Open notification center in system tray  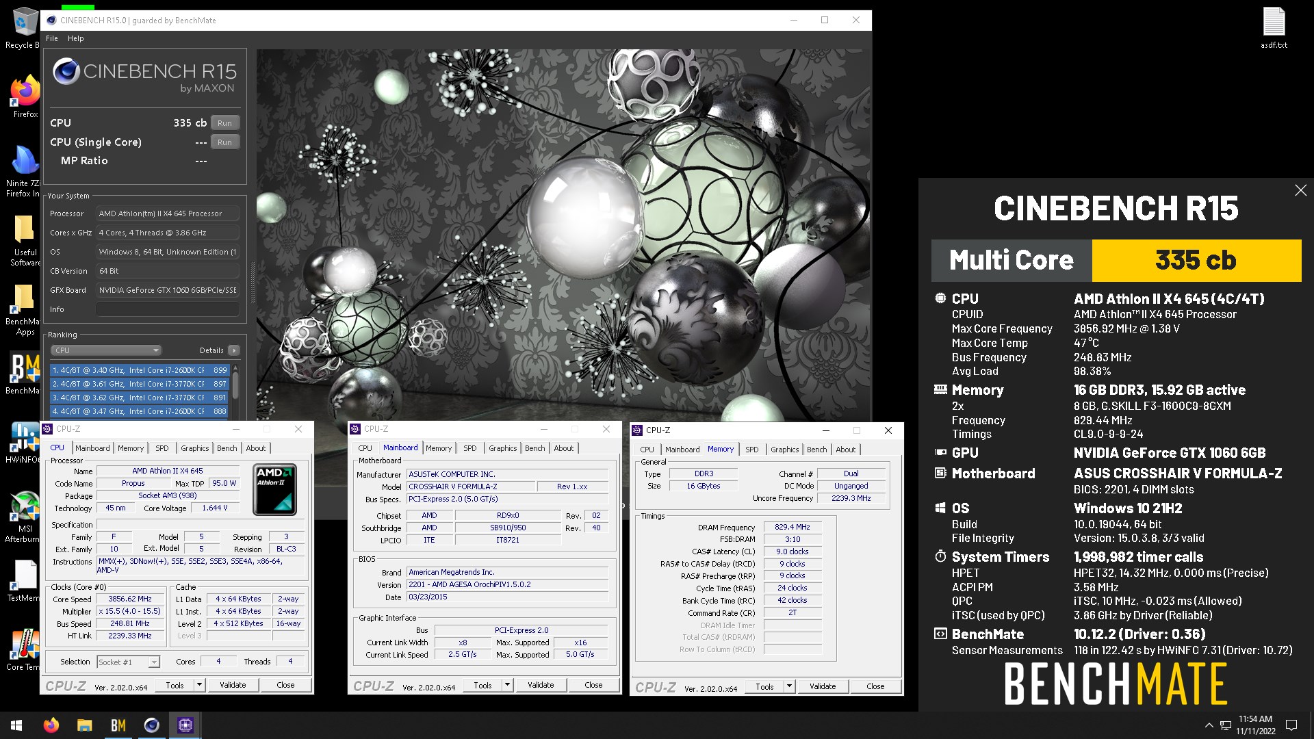click(1292, 725)
